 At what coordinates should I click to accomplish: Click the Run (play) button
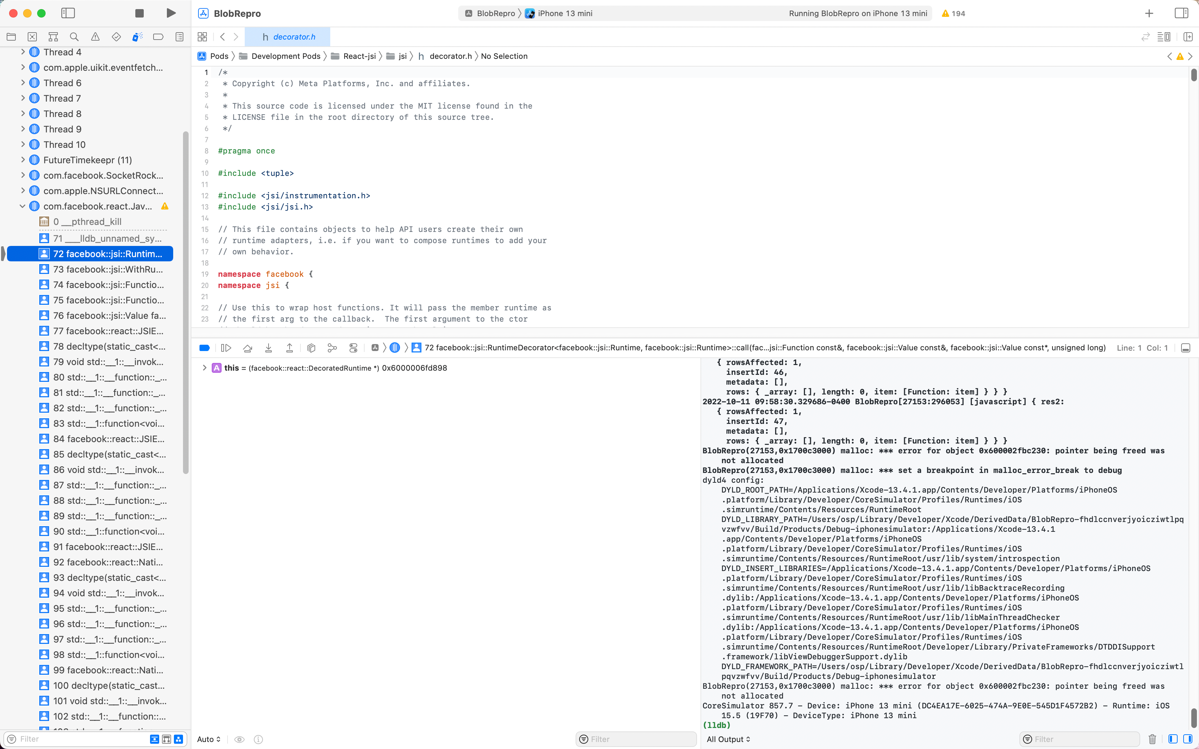tap(170, 13)
